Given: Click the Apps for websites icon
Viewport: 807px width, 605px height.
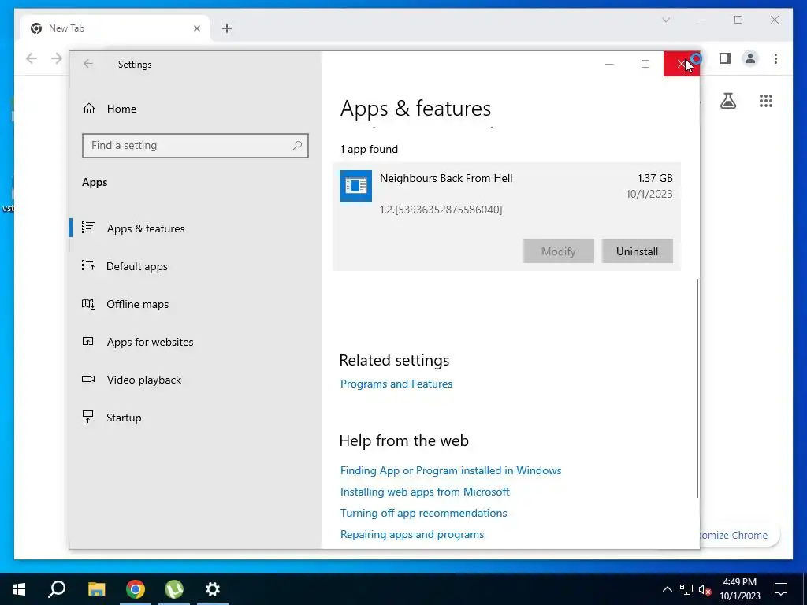Looking at the screenshot, I should coord(88,341).
